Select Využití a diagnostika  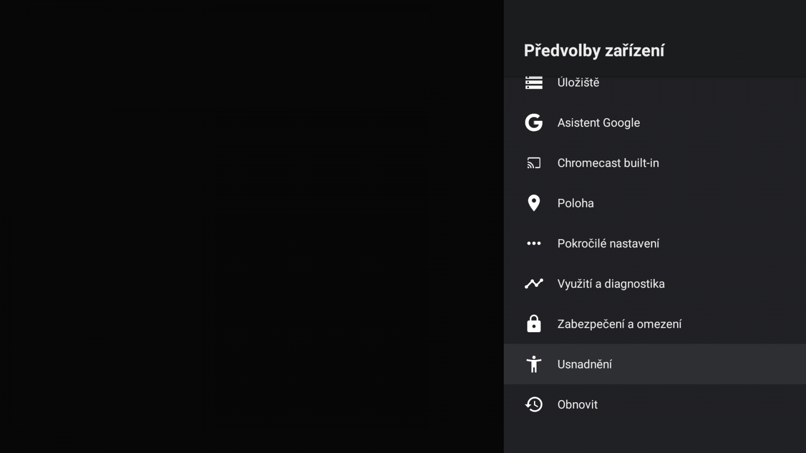click(611, 284)
